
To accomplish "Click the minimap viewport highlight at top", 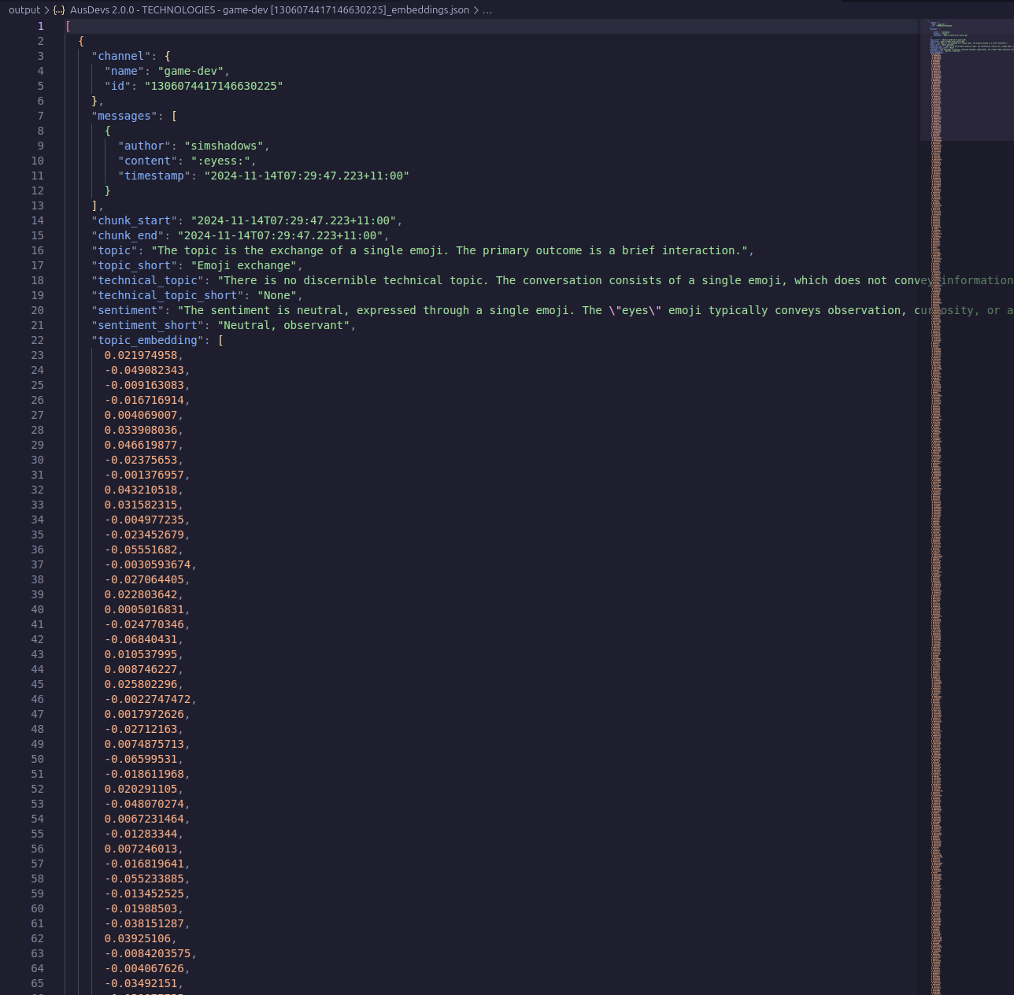I will tap(967, 79).
